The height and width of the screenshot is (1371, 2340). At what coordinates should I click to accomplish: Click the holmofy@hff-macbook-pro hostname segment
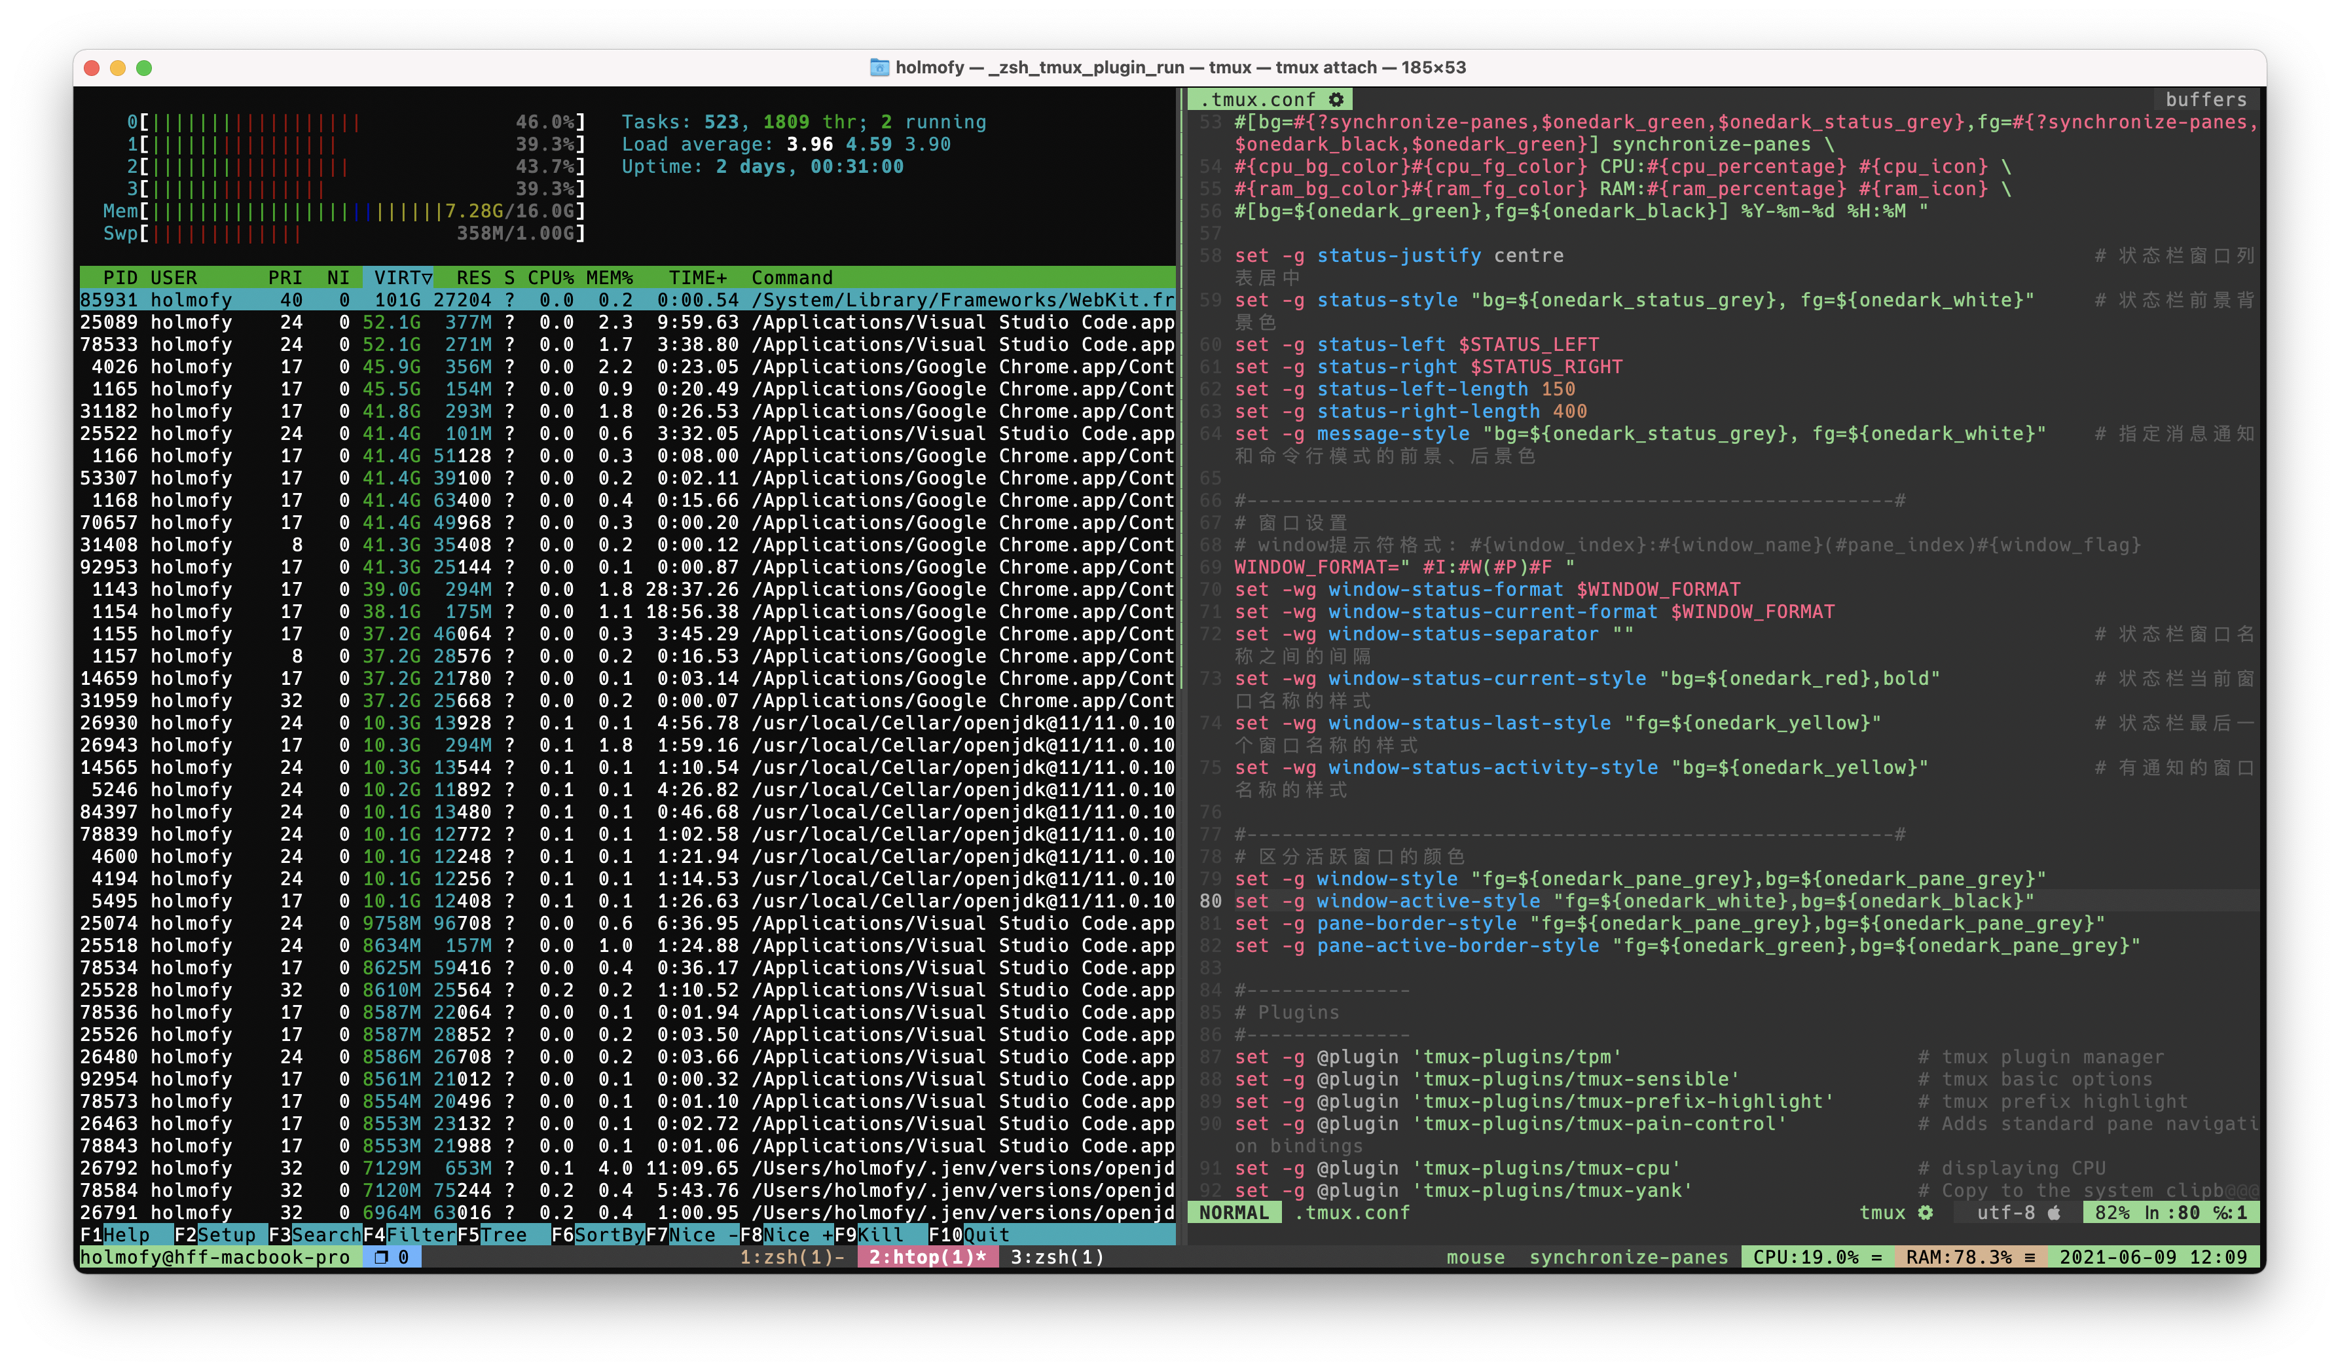215,1257
